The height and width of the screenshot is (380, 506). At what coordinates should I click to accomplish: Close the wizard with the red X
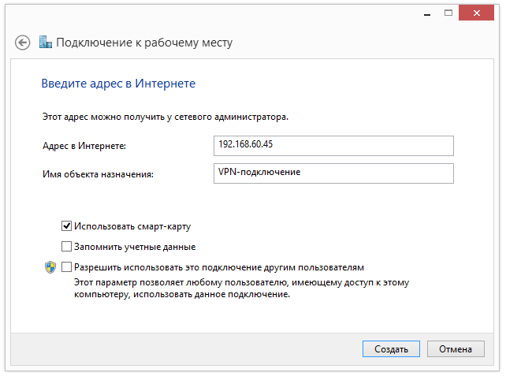pyautogui.click(x=476, y=13)
